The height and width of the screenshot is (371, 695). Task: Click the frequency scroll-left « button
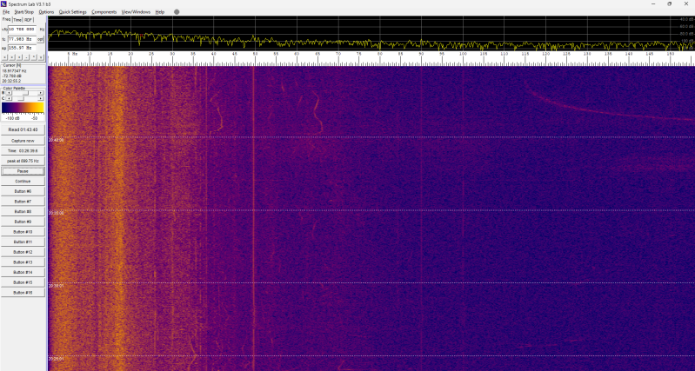click(x=4, y=57)
